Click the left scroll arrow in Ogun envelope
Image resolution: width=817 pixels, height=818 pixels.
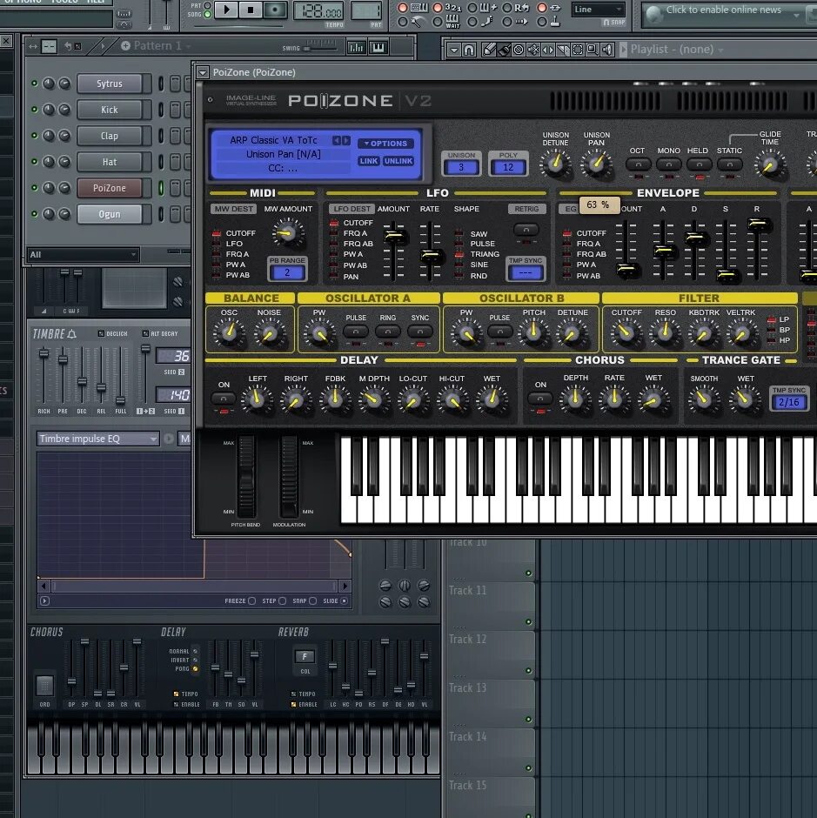point(44,586)
